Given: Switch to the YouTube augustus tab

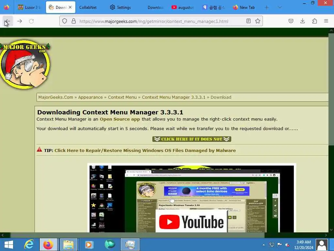Looking at the screenshot, I should point(183,7).
